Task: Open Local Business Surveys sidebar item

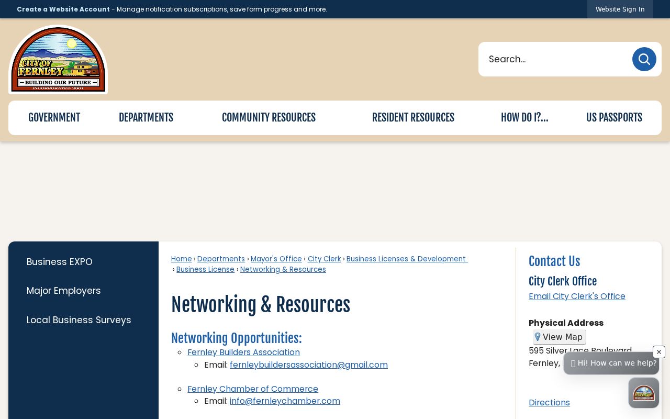Action: coord(79,320)
